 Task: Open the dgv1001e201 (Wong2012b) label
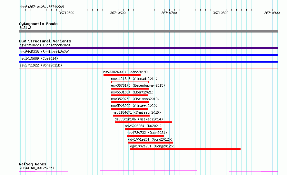point(151,139)
